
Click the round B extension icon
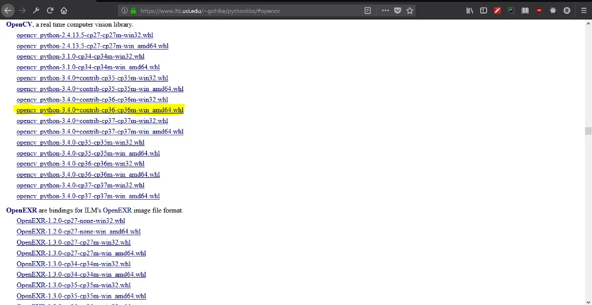coord(567,11)
